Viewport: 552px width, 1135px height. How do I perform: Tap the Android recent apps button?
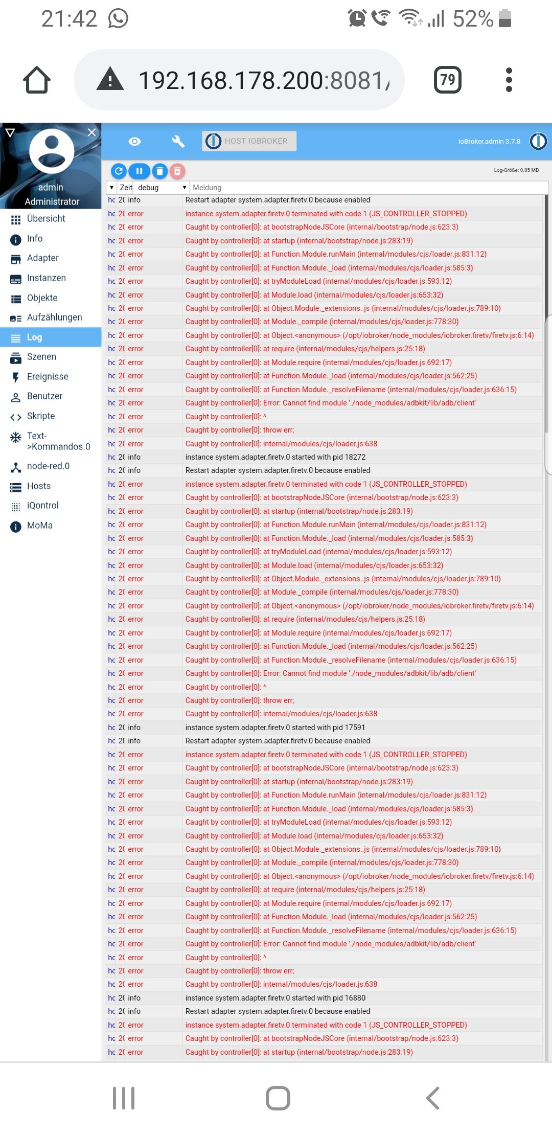pos(124,1098)
